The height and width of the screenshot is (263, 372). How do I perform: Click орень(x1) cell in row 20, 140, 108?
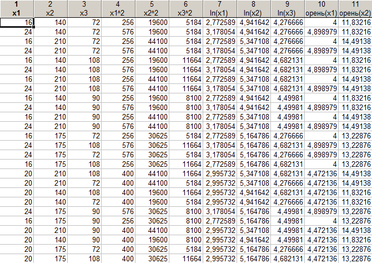coord(321,192)
